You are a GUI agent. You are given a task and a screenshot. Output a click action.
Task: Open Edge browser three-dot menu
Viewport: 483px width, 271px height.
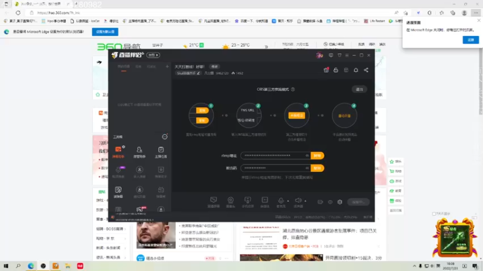pos(476,13)
